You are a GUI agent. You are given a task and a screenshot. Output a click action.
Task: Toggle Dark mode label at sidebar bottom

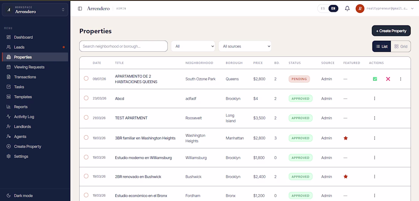coord(23,196)
